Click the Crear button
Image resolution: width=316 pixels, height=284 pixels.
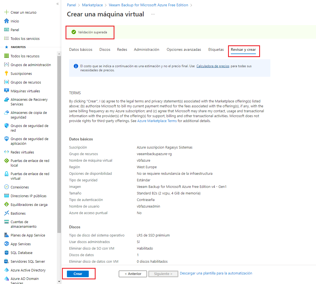[x=78, y=274]
